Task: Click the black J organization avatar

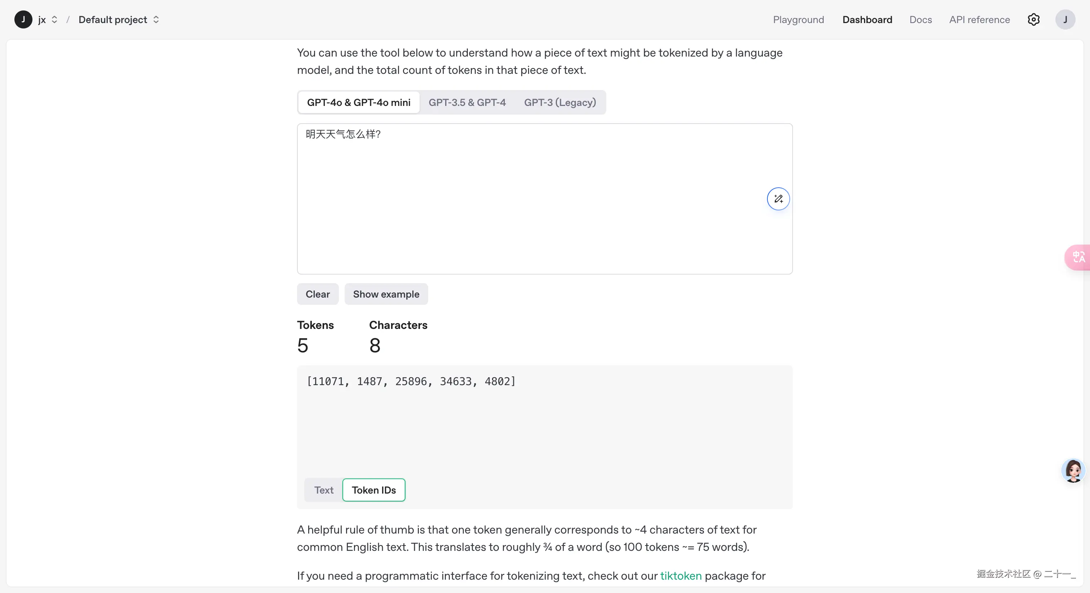Action: pos(23,19)
